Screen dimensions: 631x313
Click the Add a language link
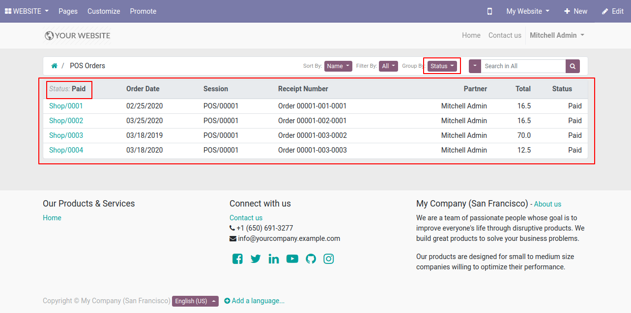[x=255, y=301]
